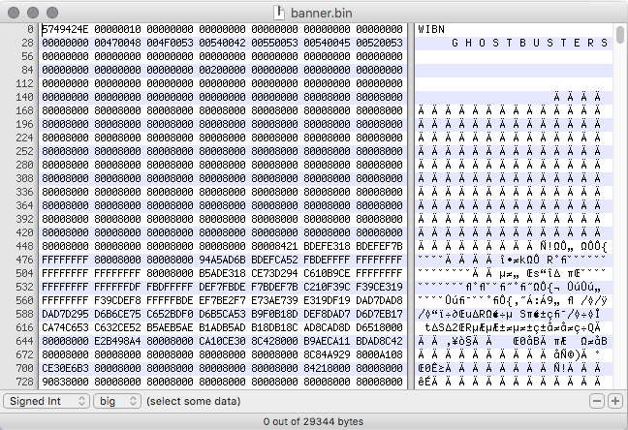
Task: Click hex value 00520053 in row 28
Action: (379, 43)
